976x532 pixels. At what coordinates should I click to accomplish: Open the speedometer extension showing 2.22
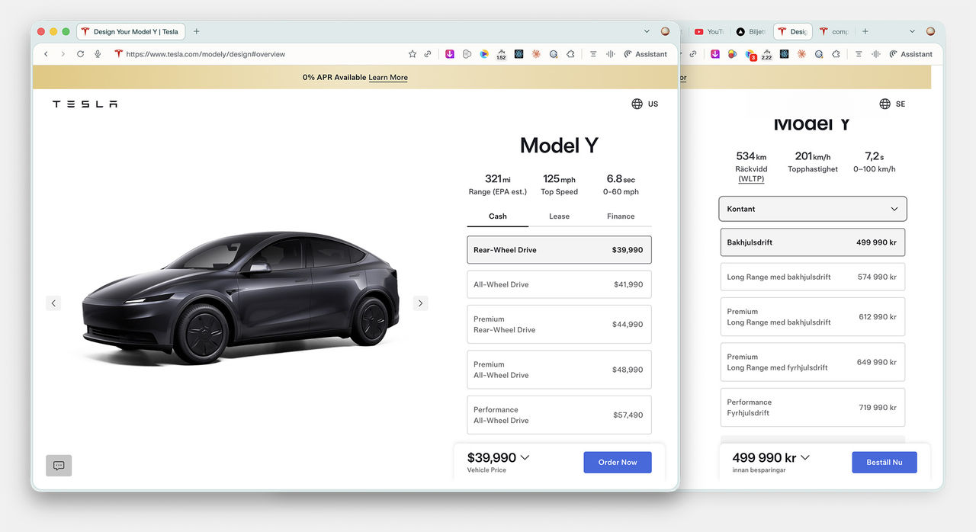click(x=766, y=55)
